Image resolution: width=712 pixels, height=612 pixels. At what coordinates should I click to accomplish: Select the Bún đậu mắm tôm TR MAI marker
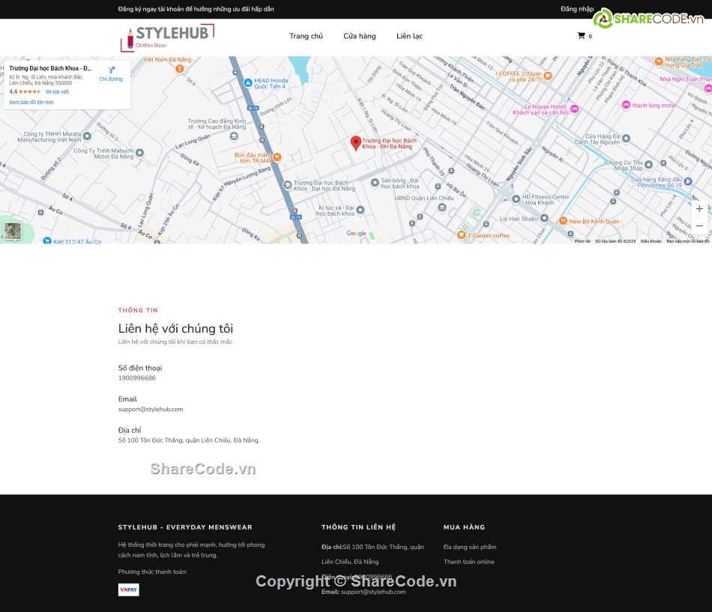pos(277,157)
